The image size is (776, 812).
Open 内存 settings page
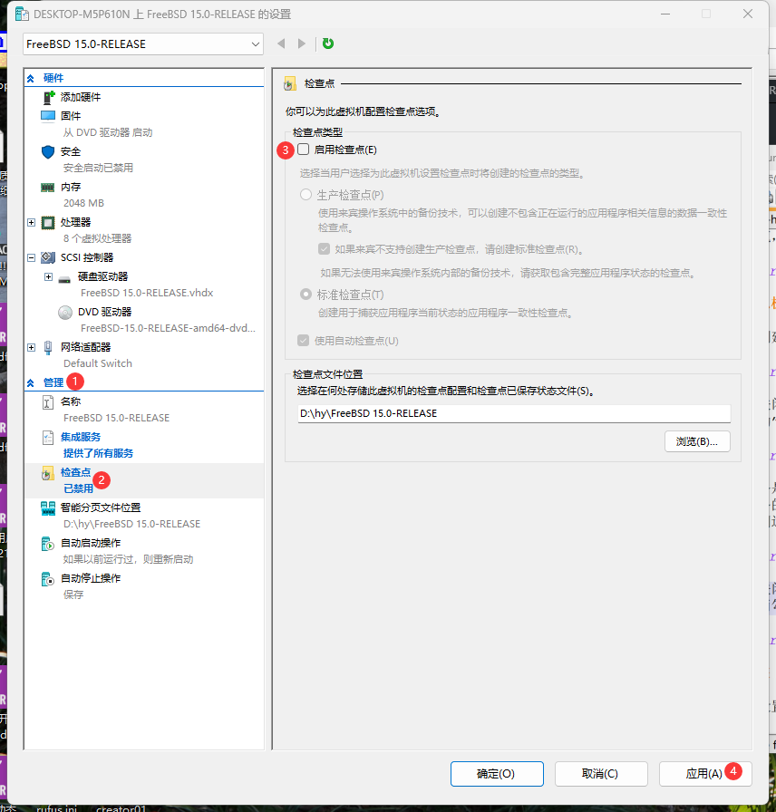click(71, 187)
